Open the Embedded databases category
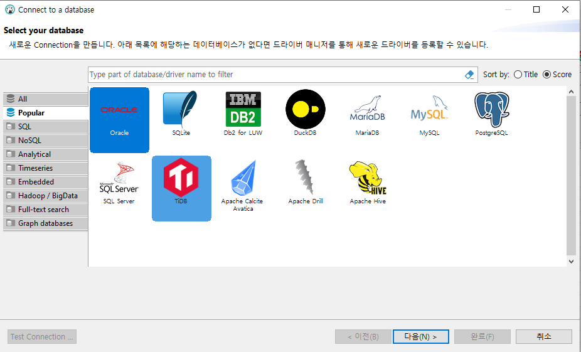Screen dimensions: 581x352 pyautogui.click(x=46, y=182)
